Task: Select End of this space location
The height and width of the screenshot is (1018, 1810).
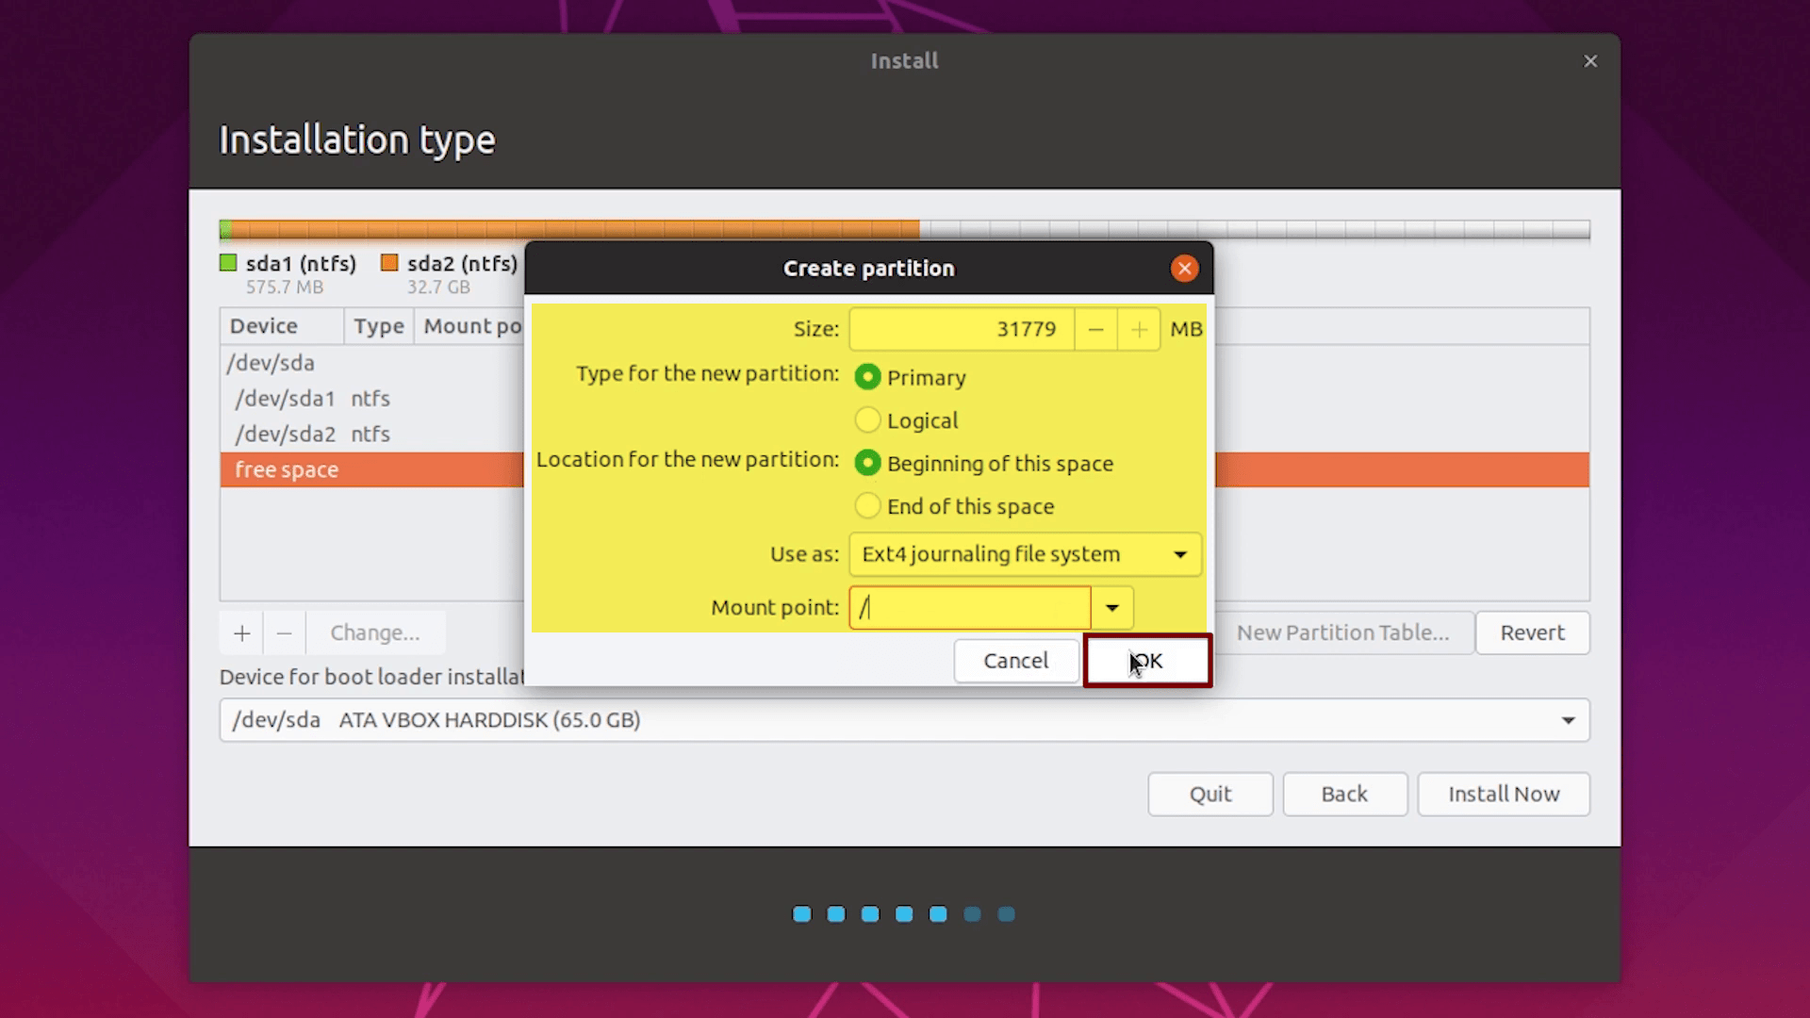Action: pyautogui.click(x=866, y=506)
